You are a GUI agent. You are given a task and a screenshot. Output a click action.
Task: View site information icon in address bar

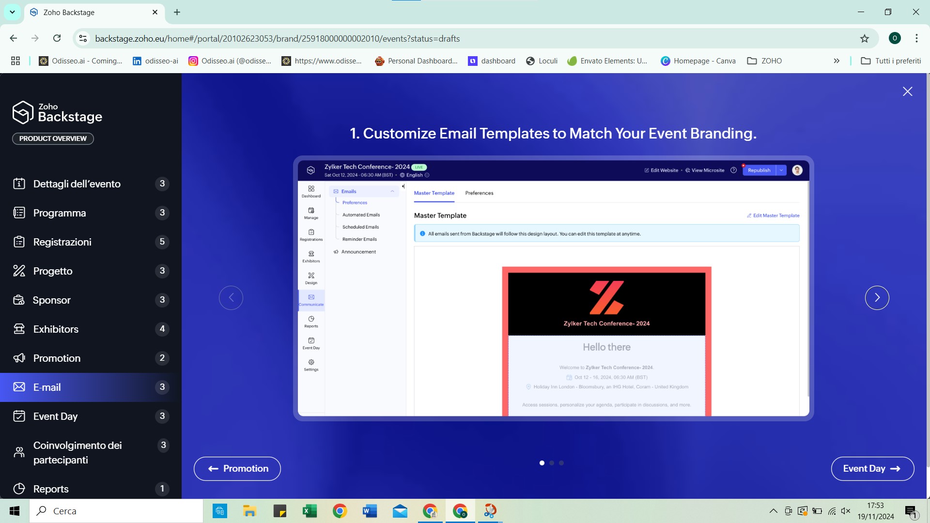click(x=83, y=38)
